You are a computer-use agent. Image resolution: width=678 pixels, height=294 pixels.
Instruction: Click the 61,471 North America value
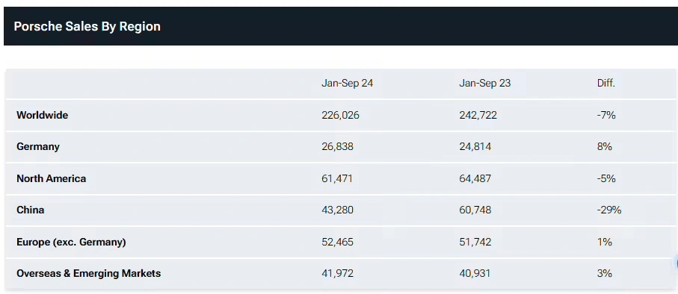tap(337, 178)
